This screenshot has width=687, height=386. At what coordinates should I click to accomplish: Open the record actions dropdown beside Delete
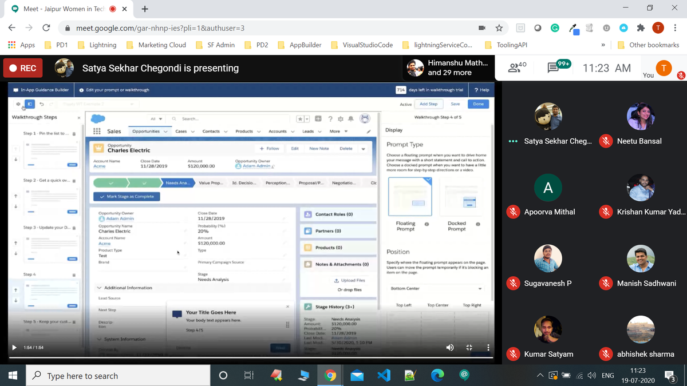click(x=363, y=149)
